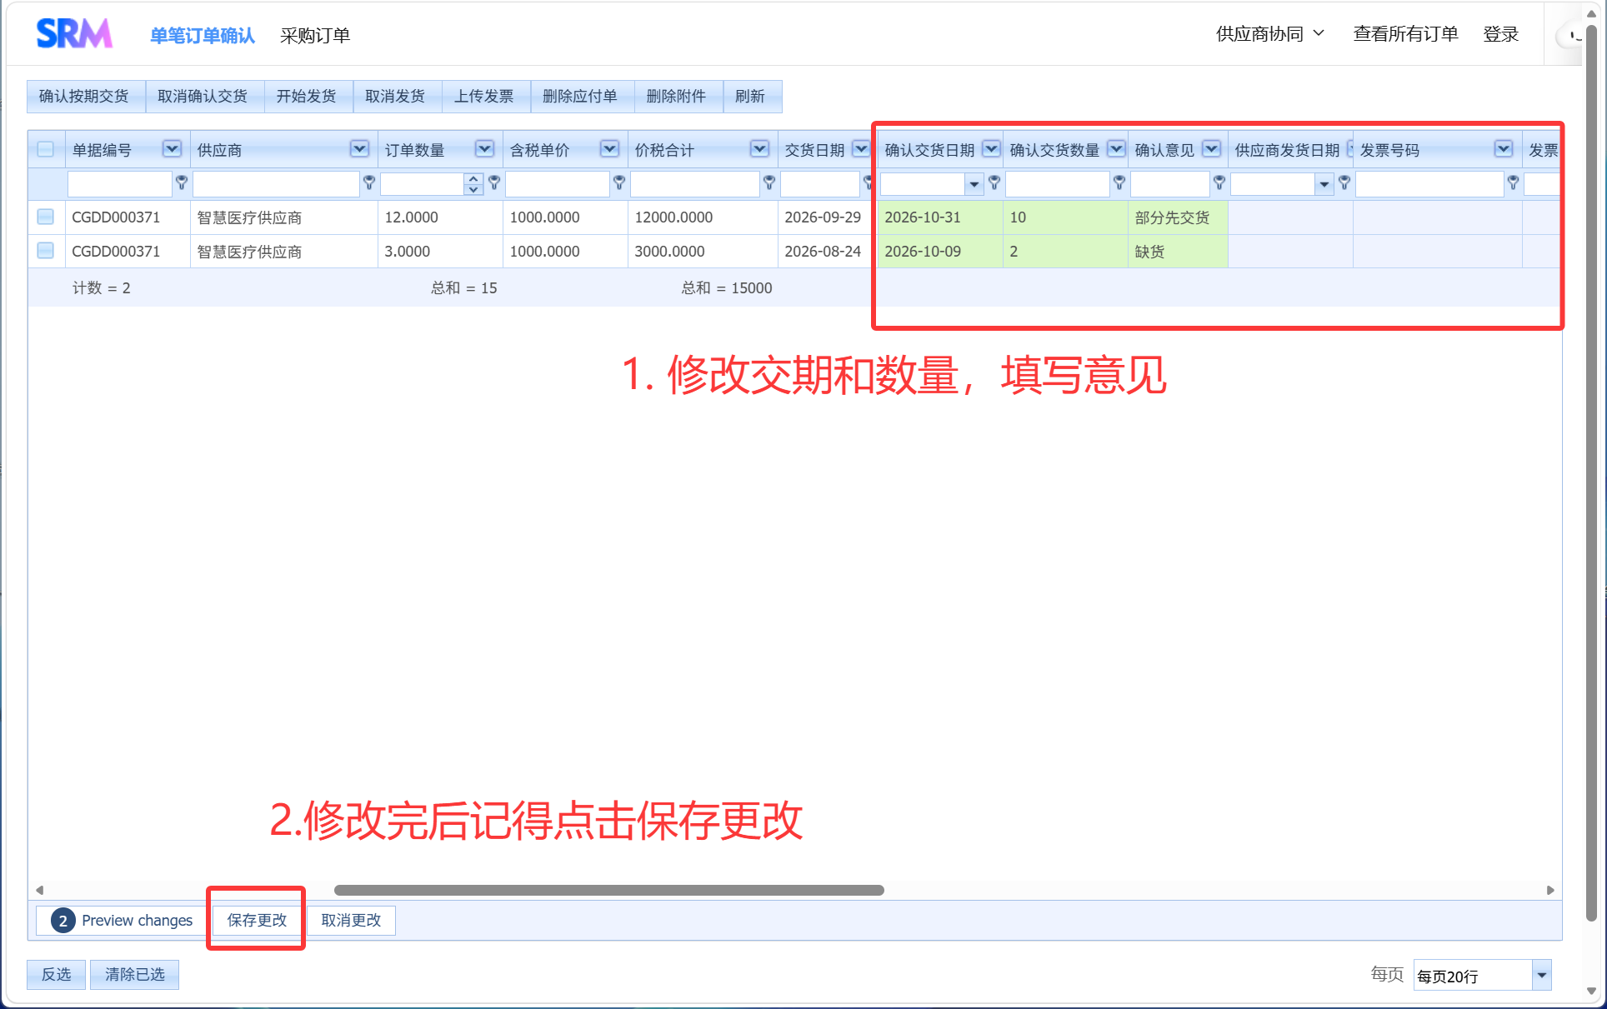
Task: Click filter icon under 供应商发货日期 column
Action: click(1344, 182)
